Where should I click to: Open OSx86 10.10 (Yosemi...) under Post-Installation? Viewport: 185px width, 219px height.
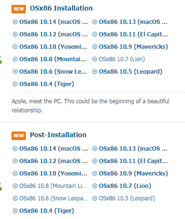pyautogui.click(x=53, y=174)
